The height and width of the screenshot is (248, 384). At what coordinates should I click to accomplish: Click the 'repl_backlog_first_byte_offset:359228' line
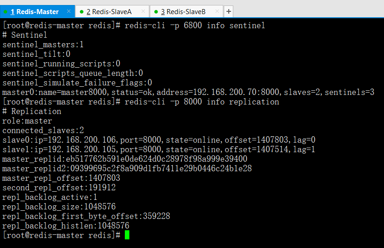pos(86,217)
